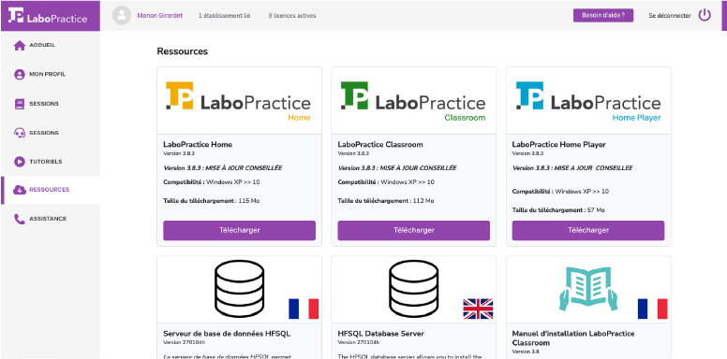Click the Tutoriels play icon
This screenshot has height=359, width=727.
point(20,162)
